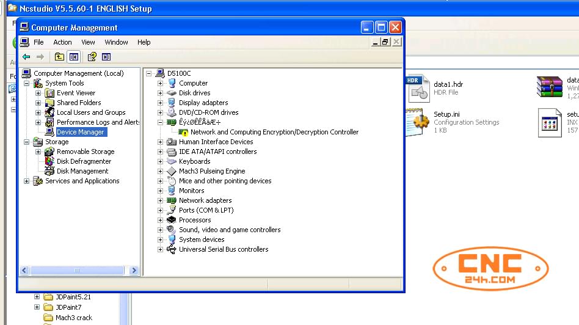Expand the Monitors category
The width and height of the screenshot is (579, 325).
coord(160,191)
